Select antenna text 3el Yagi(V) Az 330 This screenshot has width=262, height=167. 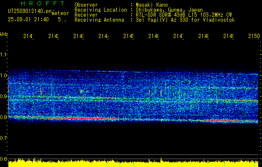pos(163,20)
